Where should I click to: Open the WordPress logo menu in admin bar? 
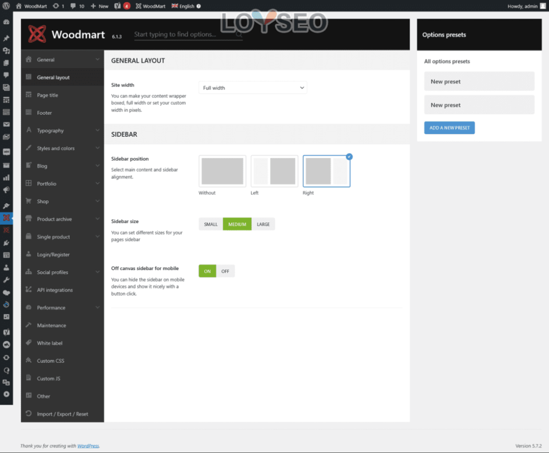point(6,6)
